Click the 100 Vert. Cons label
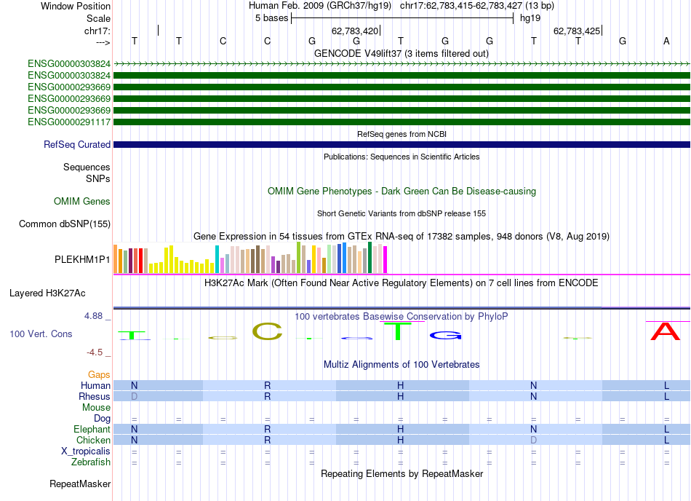The width and height of the screenshot is (691, 501). pyautogui.click(x=41, y=334)
